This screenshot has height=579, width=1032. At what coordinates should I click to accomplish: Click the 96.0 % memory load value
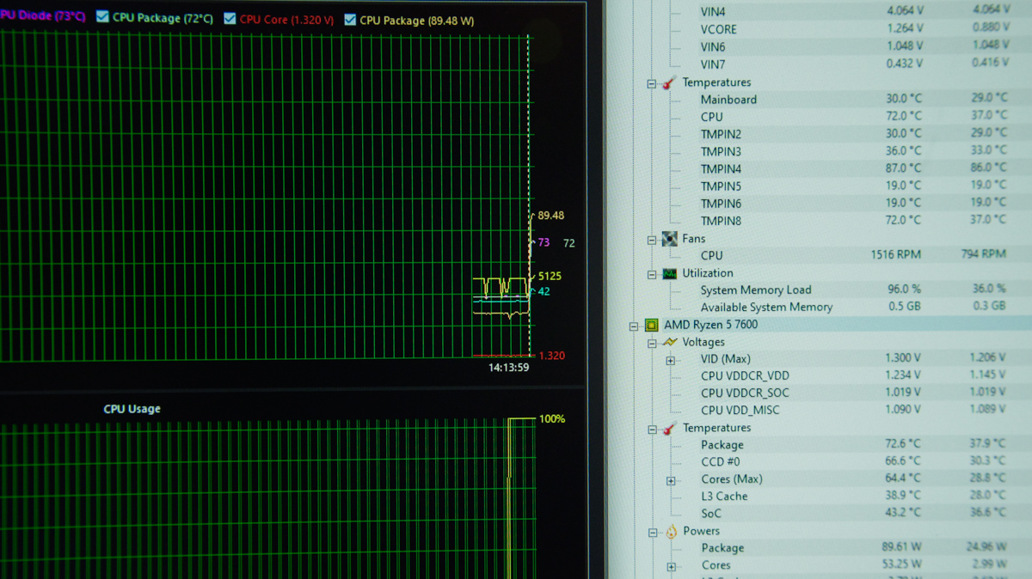903,289
